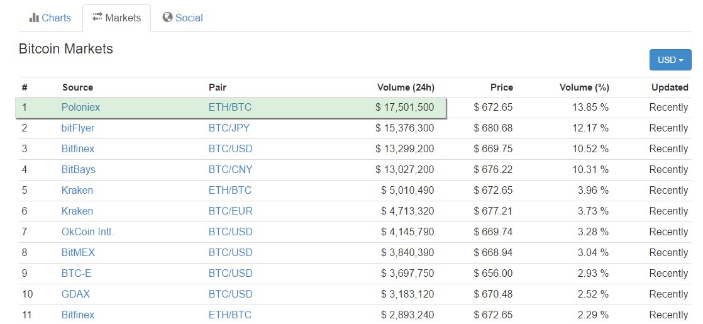Click the $ 677.21 price cell
The height and width of the screenshot is (324, 703).
493,211
